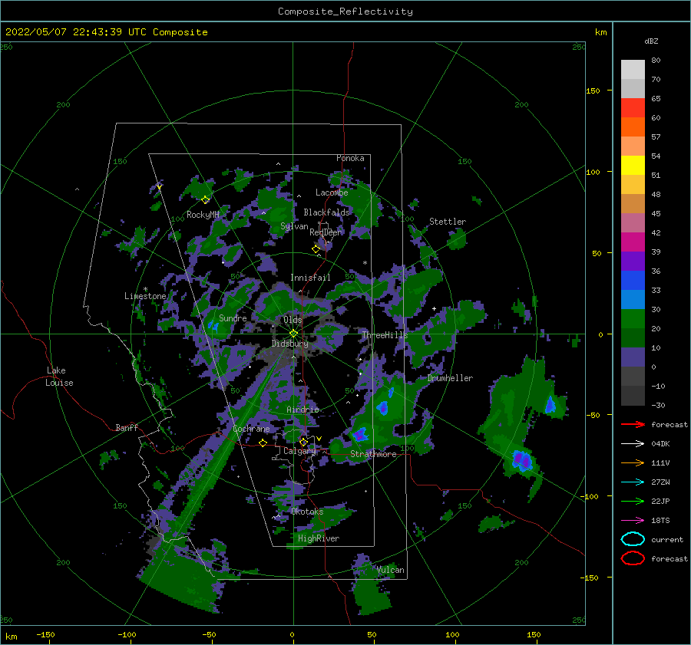The image size is (691, 645).
Task: Pick the light blue swatch in the dBZ scale
Action: 633,299
